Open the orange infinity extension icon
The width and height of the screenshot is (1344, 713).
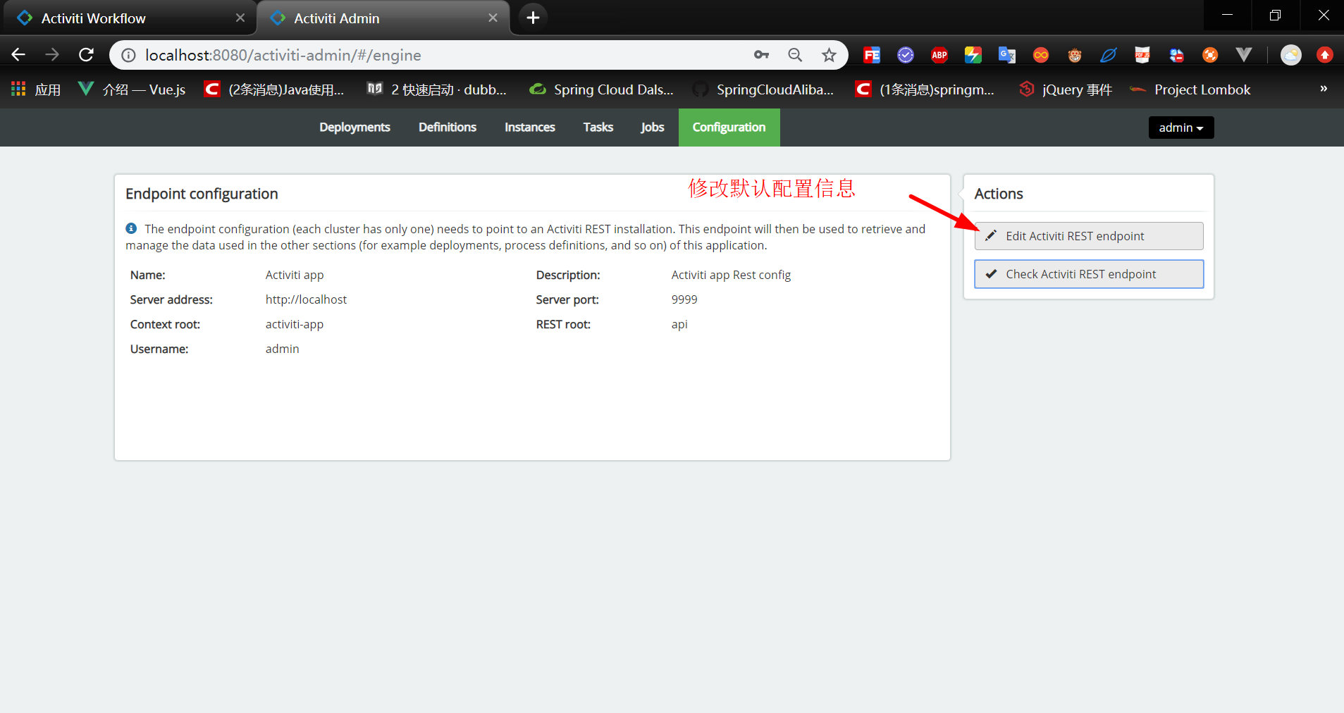(1041, 55)
